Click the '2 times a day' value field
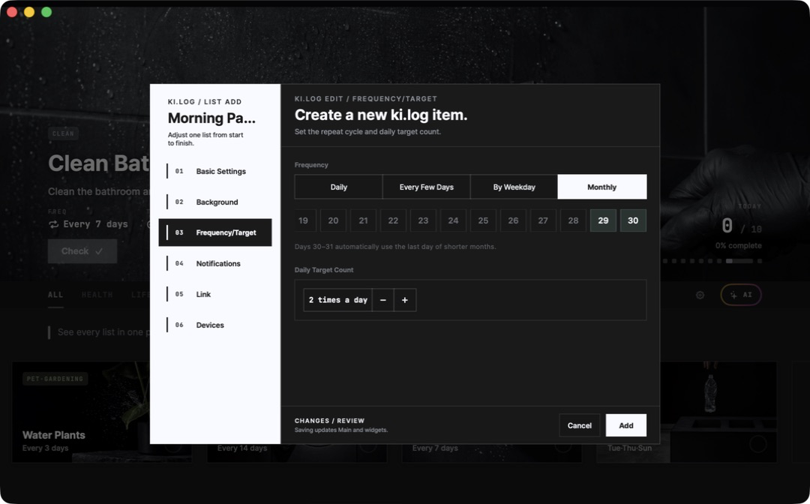Screen dimensions: 810x504 pyautogui.click(x=337, y=300)
